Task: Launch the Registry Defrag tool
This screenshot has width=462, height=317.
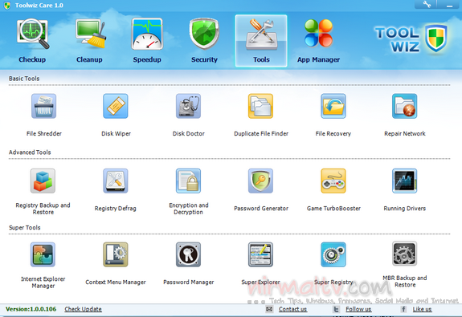Action: [116, 181]
